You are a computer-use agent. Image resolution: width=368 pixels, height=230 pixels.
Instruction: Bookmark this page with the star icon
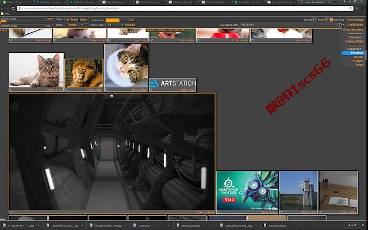coord(351,8)
